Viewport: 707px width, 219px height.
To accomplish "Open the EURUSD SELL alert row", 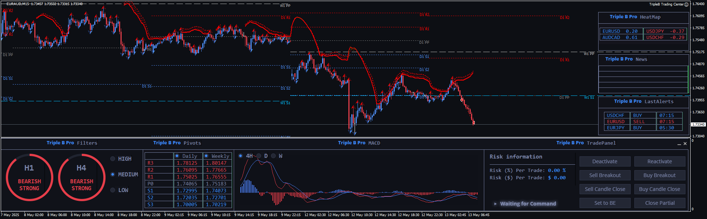I will (x=643, y=122).
